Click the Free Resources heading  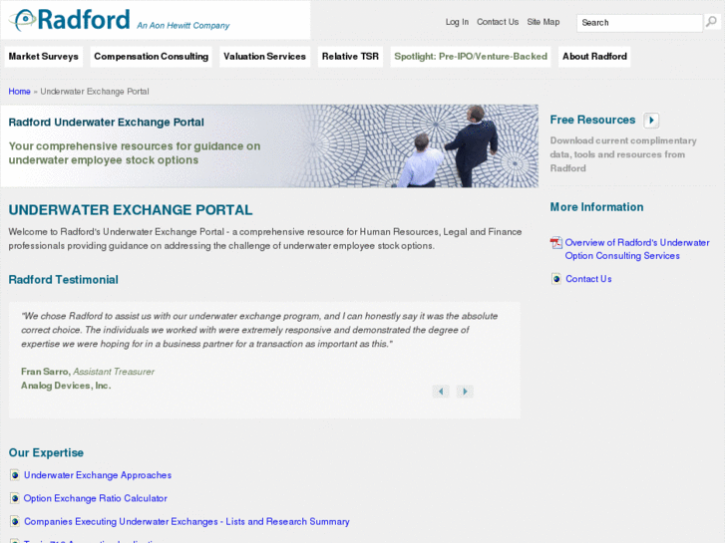pos(592,120)
